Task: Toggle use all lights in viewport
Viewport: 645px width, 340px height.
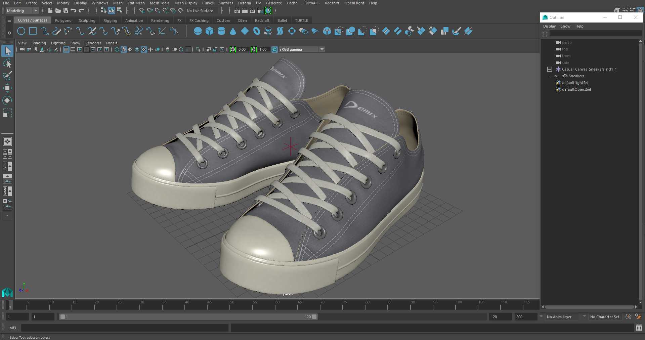Action: coord(150,49)
